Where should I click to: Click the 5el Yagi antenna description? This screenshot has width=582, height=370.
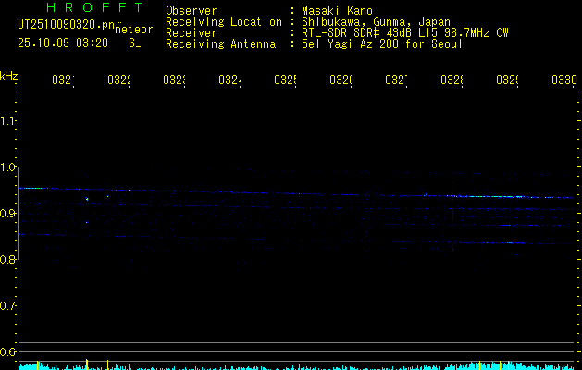[381, 44]
